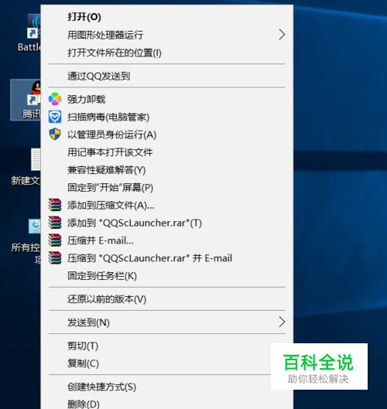Click the colorful clover icon beside 强力卸载
The height and width of the screenshot is (409, 387).
click(x=55, y=99)
